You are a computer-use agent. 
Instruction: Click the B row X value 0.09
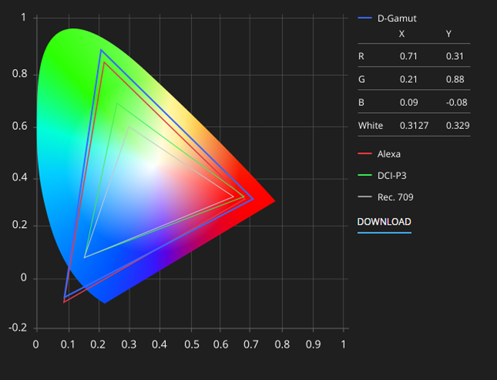409,103
